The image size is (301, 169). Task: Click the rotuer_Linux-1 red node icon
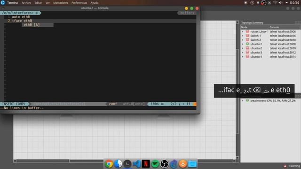247,31
